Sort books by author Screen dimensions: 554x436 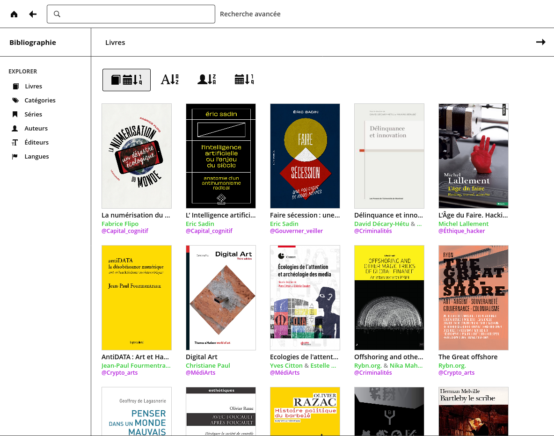(207, 80)
